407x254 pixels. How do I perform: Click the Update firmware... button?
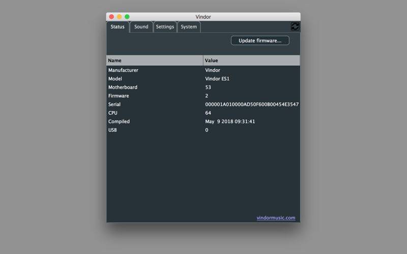[x=260, y=41]
